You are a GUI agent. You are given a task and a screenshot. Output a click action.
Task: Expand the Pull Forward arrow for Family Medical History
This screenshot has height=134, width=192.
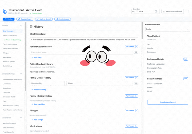(137, 96)
